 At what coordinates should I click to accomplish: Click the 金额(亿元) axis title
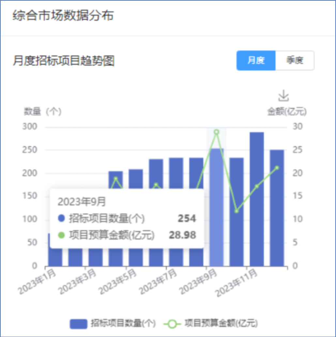[x=287, y=112]
